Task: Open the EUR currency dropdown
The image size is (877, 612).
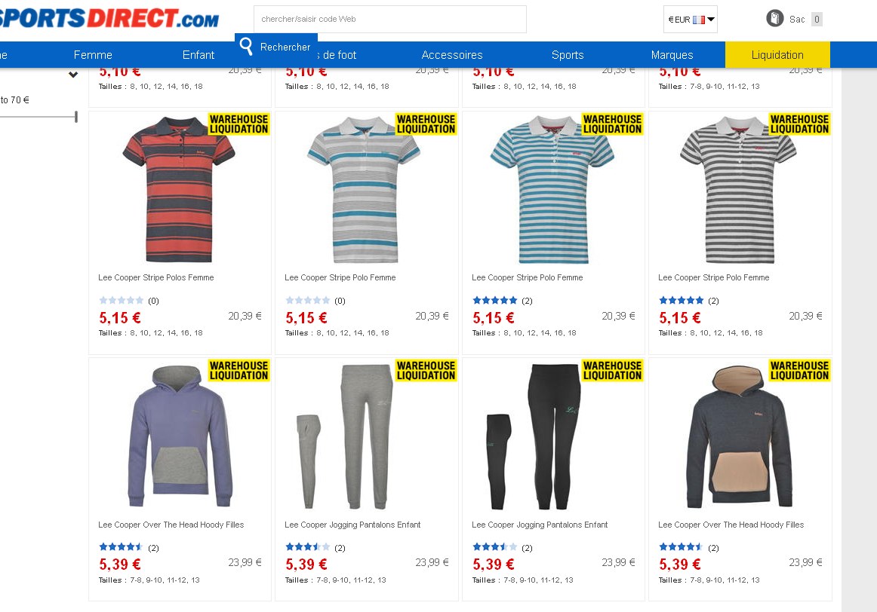Action: click(690, 20)
